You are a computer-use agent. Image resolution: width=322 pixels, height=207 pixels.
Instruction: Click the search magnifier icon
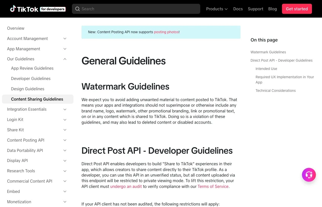[77, 9]
